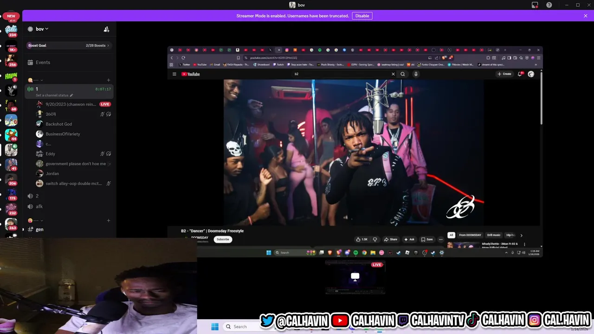Click the invite people icon beside bov

pos(106,29)
